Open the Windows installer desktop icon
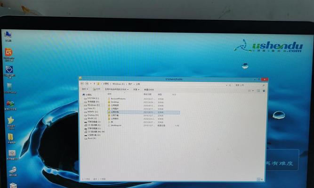 (x=9, y=88)
